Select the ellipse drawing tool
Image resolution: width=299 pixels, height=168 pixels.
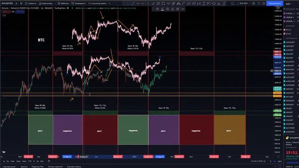click(214, 3)
